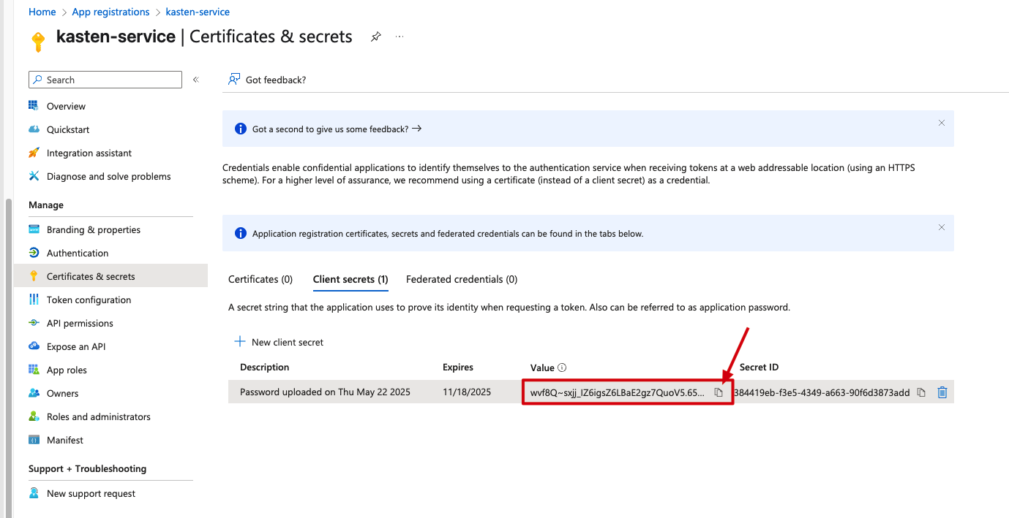Screen dimensions: 1009x518
Task: Open Authentication page
Action: click(x=78, y=253)
